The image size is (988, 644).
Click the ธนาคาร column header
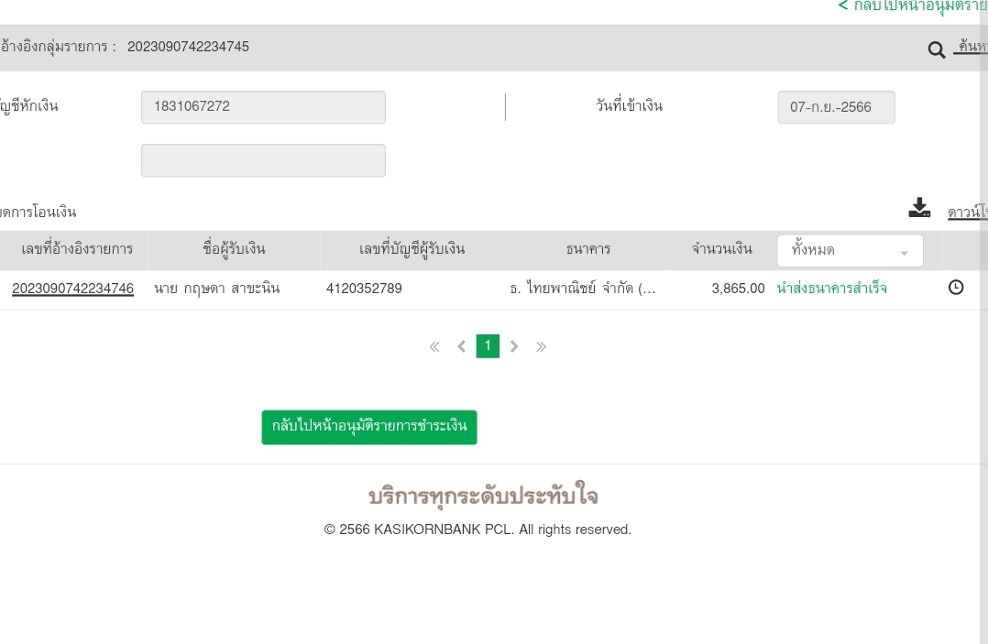[x=587, y=249]
